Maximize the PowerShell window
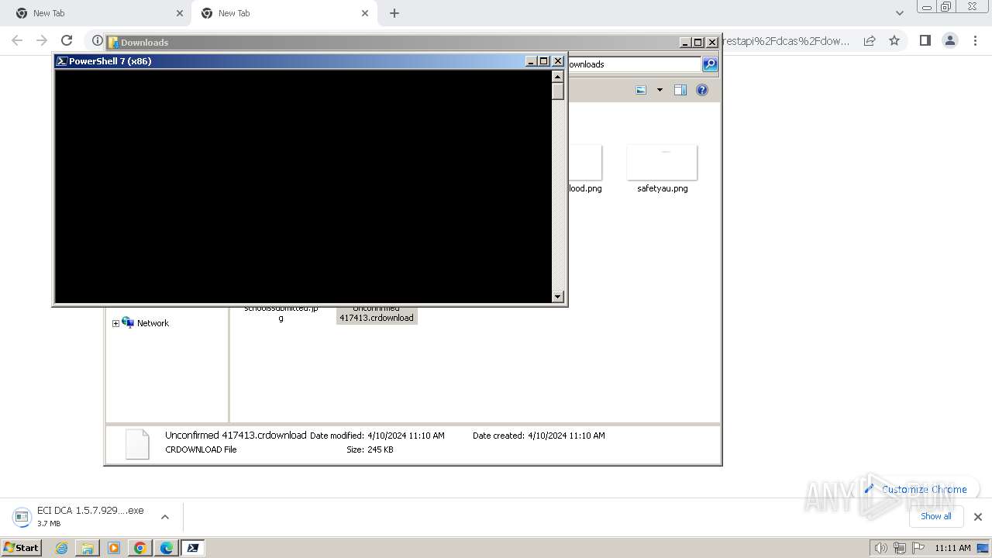 544,60
